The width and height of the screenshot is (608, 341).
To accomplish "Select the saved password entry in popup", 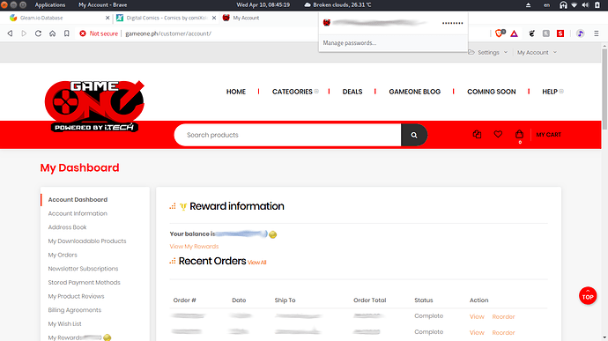I will [393, 23].
